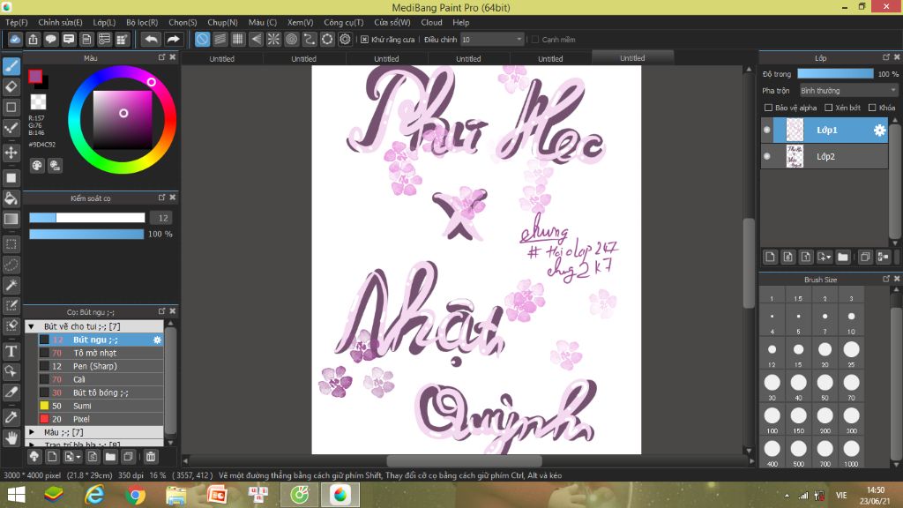Select the Fill rectangle tool
The image size is (903, 508).
tap(11, 178)
